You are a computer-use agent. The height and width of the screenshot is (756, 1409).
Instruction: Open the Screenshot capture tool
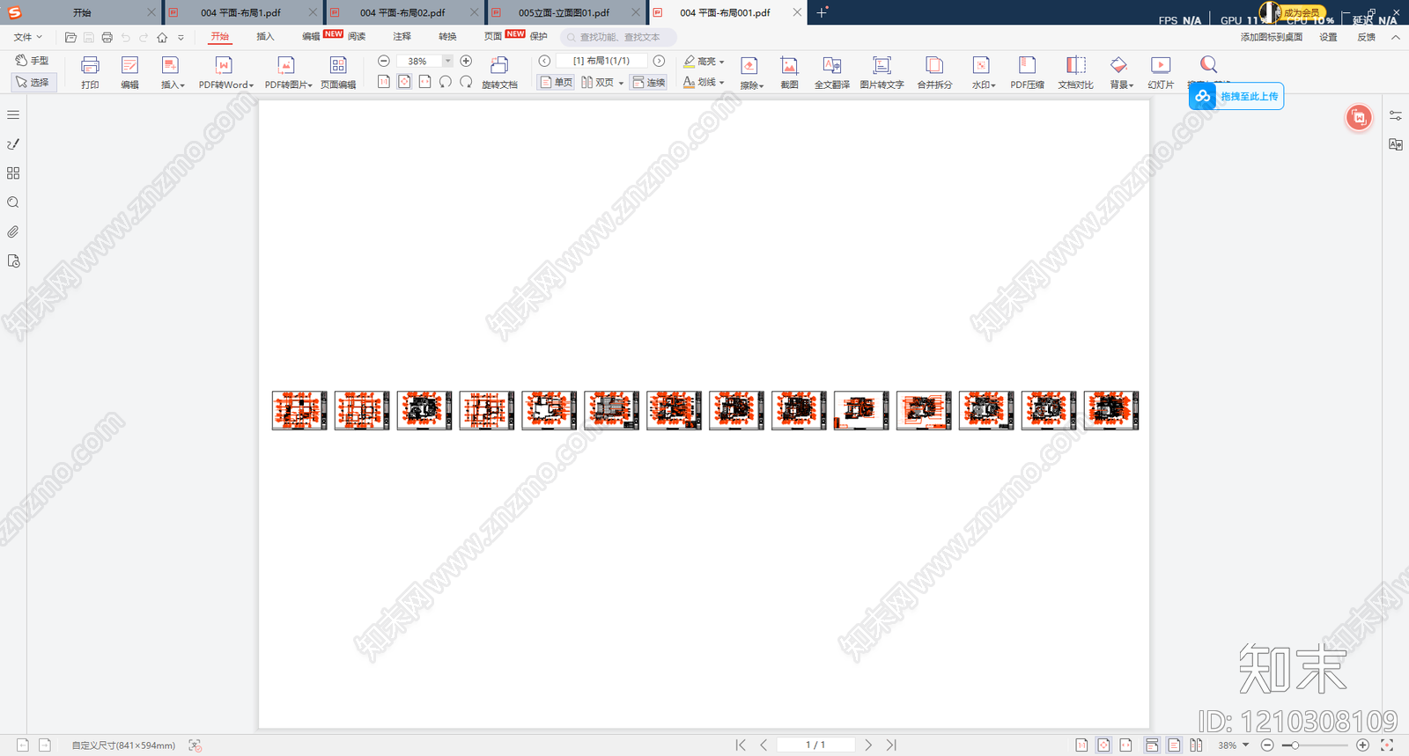coord(789,72)
